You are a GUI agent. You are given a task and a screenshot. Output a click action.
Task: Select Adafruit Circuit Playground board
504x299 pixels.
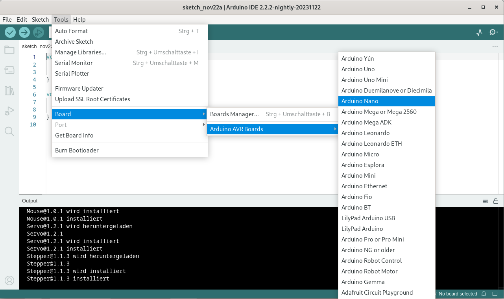point(387,292)
